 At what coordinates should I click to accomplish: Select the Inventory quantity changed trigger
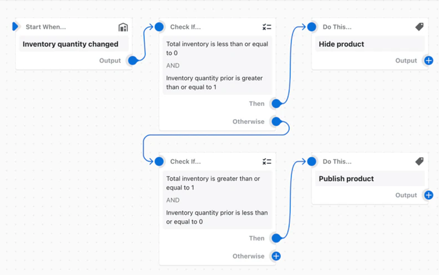(71, 44)
